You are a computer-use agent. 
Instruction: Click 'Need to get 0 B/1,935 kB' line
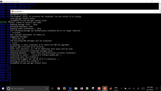point(27,47)
